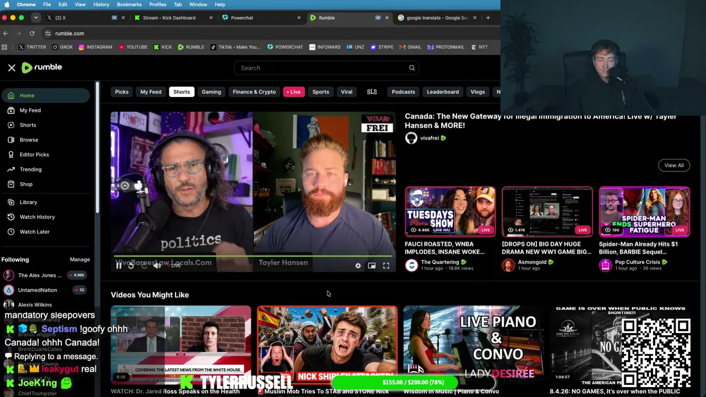
Task: Open Shop in sidebar
Action: 45,184
